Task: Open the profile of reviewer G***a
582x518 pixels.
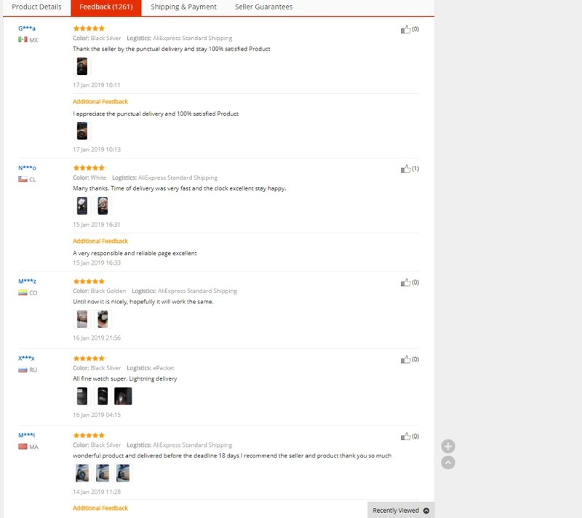Action: click(x=27, y=28)
